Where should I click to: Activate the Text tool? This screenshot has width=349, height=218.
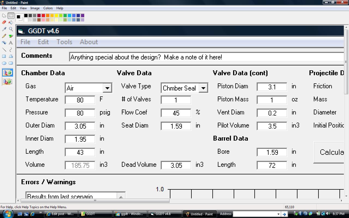(11, 43)
